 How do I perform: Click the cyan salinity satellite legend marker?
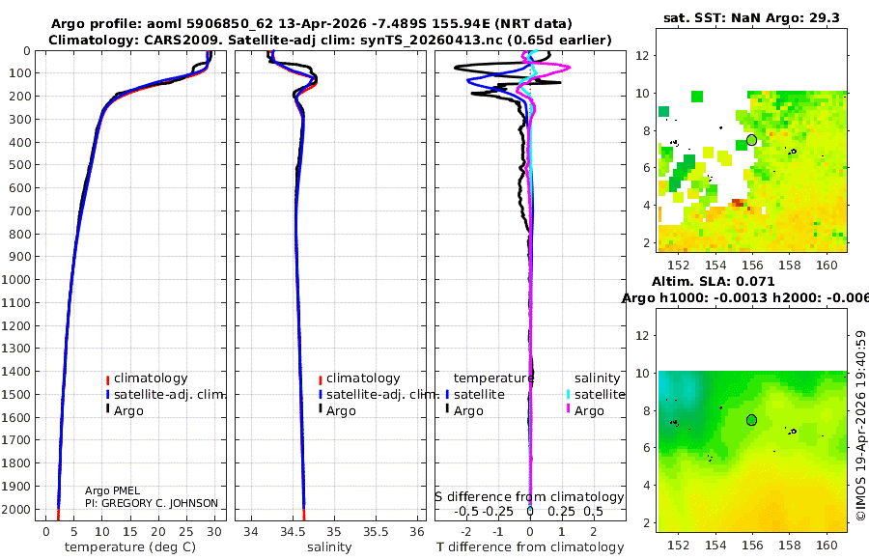point(568,395)
